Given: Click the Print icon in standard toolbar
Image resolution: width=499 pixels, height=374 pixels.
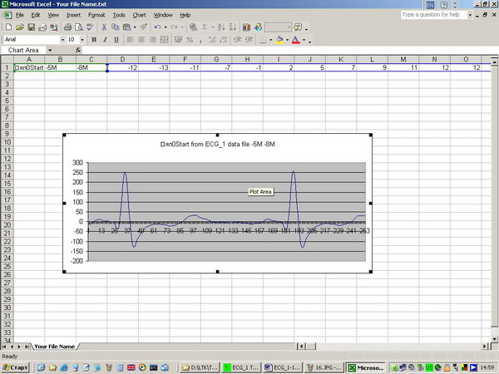Looking at the screenshot, I should coord(67,27).
